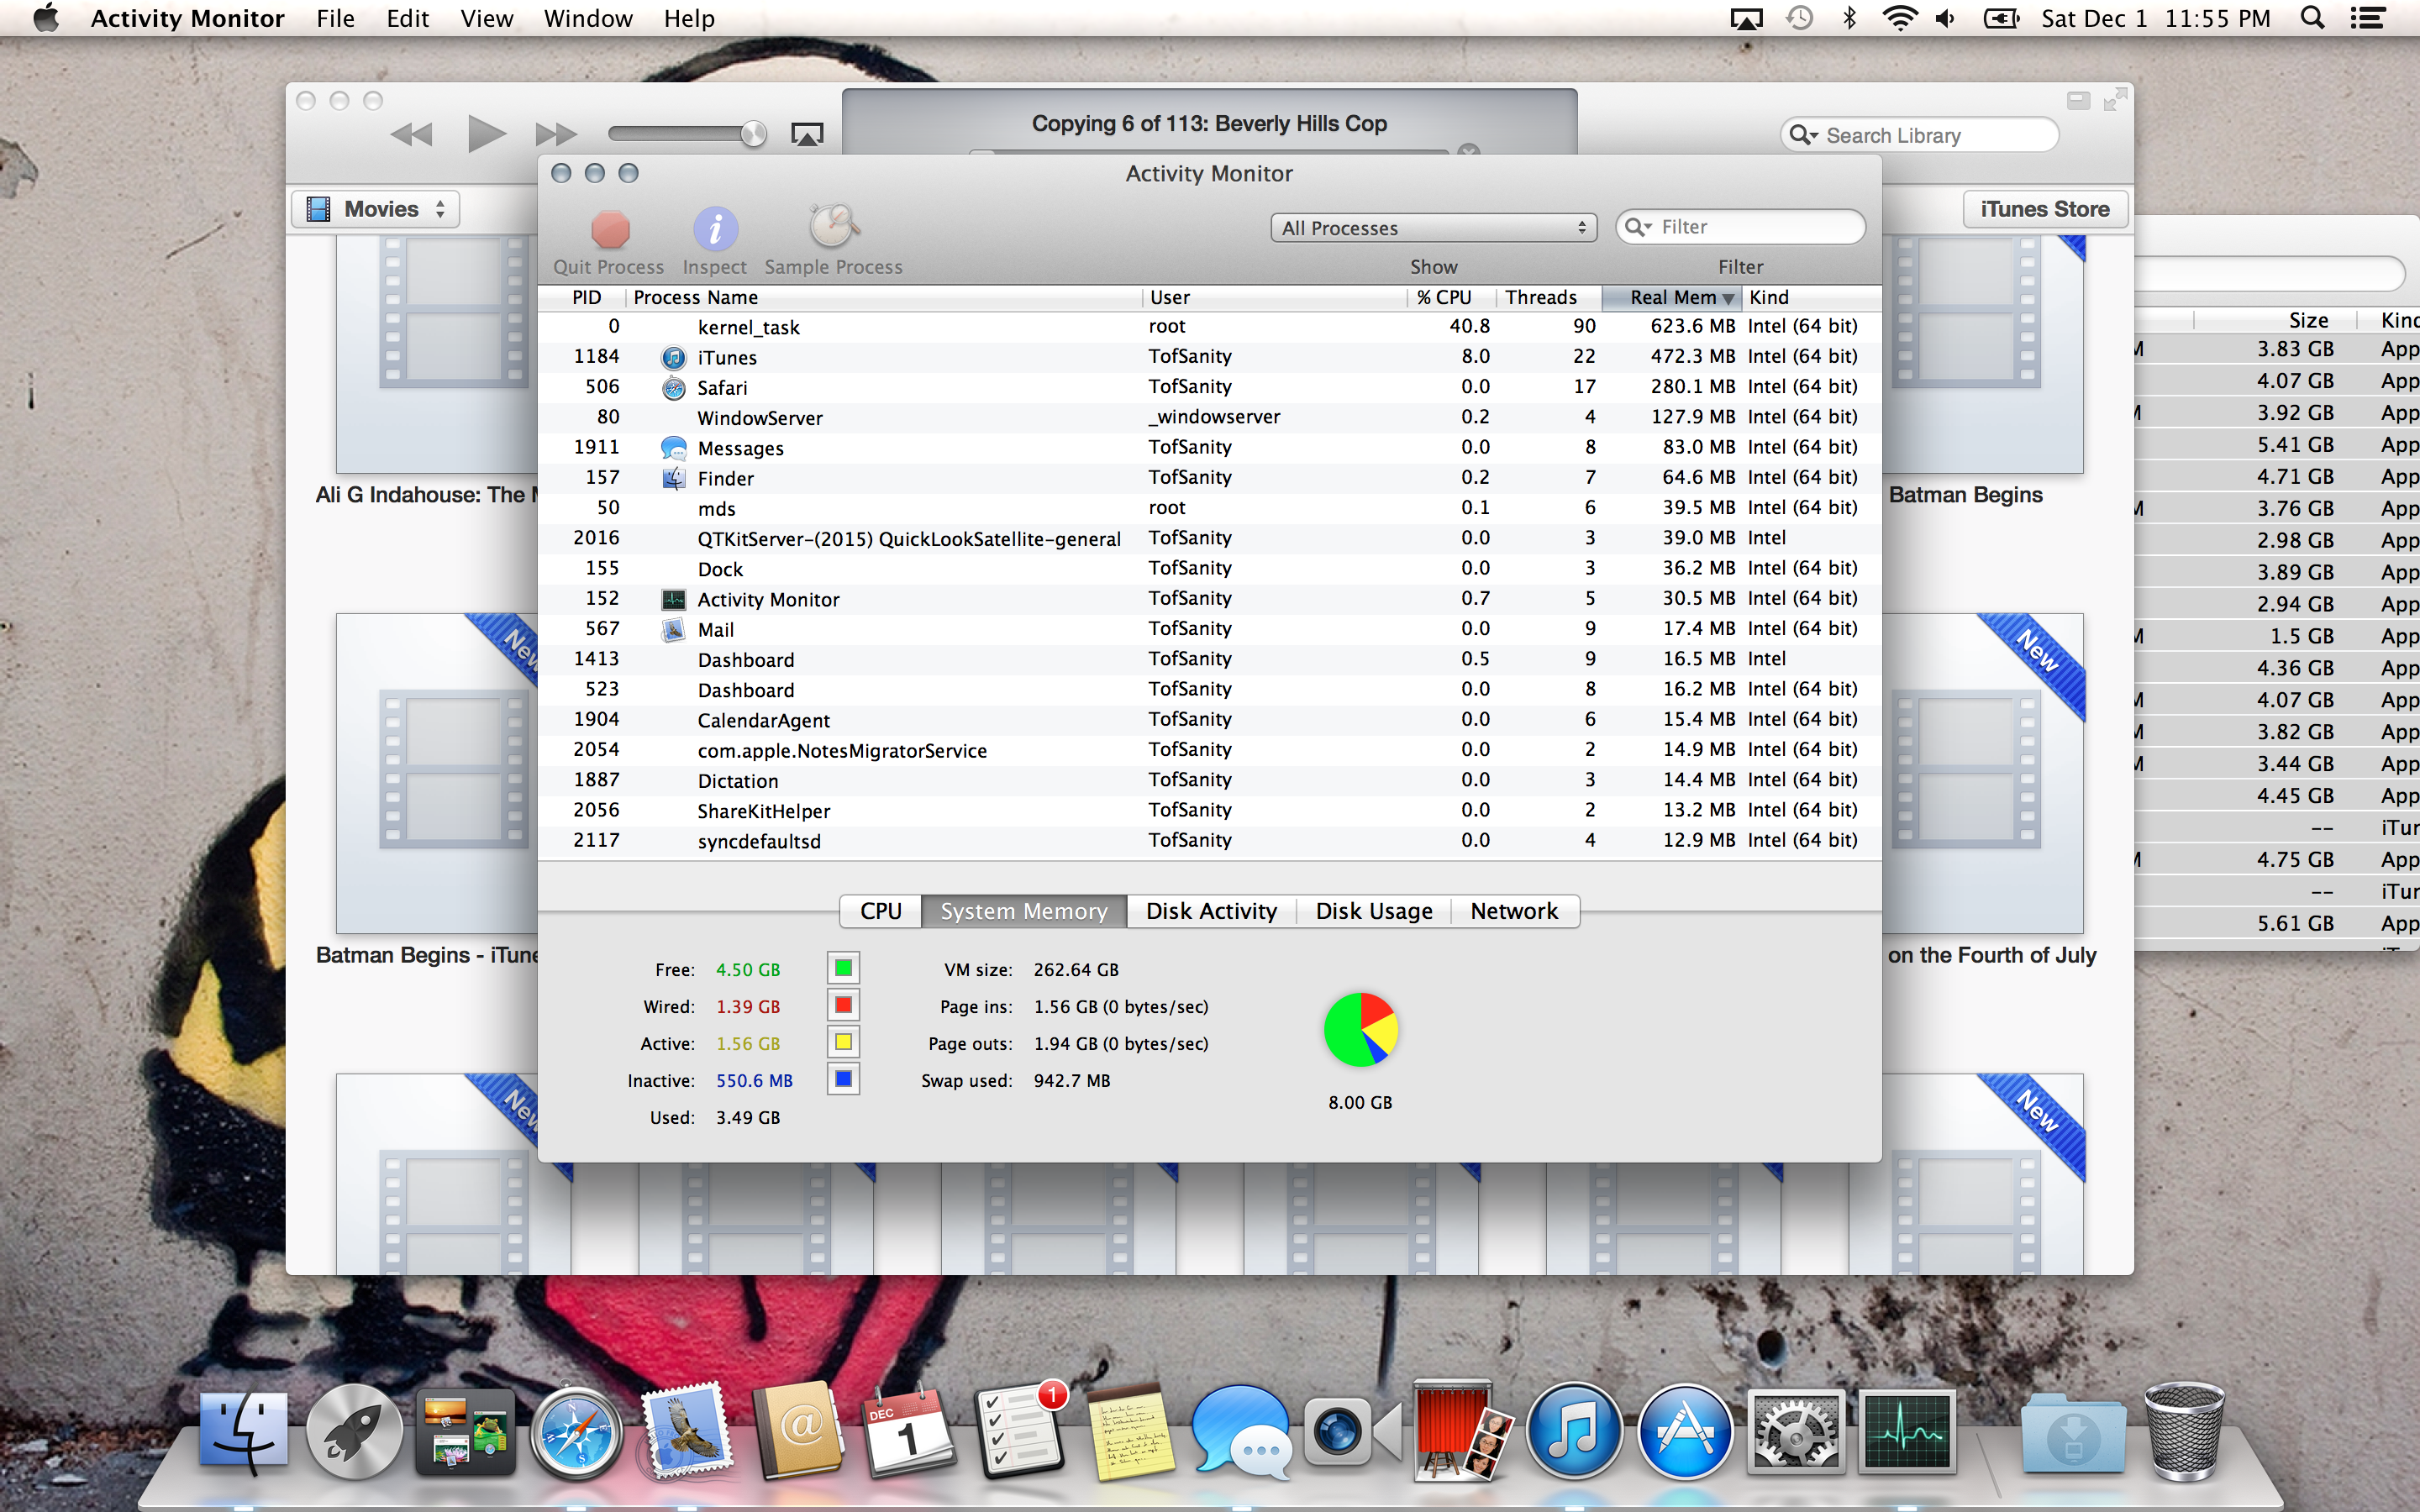This screenshot has height=1512, width=2420.
Task: Click the iTunes Store button
Action: coord(2045,209)
